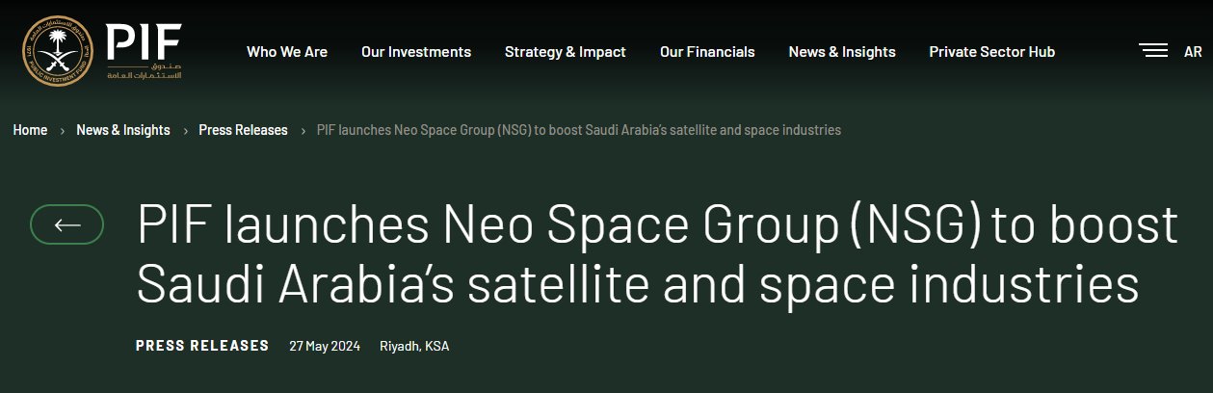Image resolution: width=1213 pixels, height=393 pixels.
Task: Click the circular PIF emblem logo
Action: click(x=59, y=52)
